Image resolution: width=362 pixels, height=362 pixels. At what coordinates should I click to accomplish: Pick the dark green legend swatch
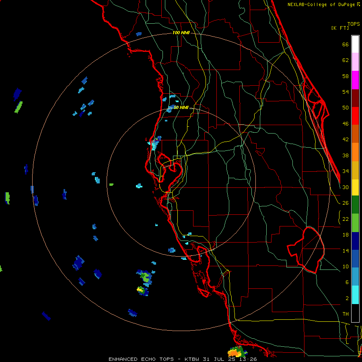[355, 205]
